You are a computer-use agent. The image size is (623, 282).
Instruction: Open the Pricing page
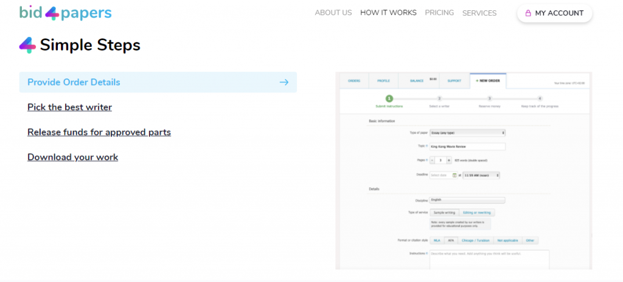[439, 13]
